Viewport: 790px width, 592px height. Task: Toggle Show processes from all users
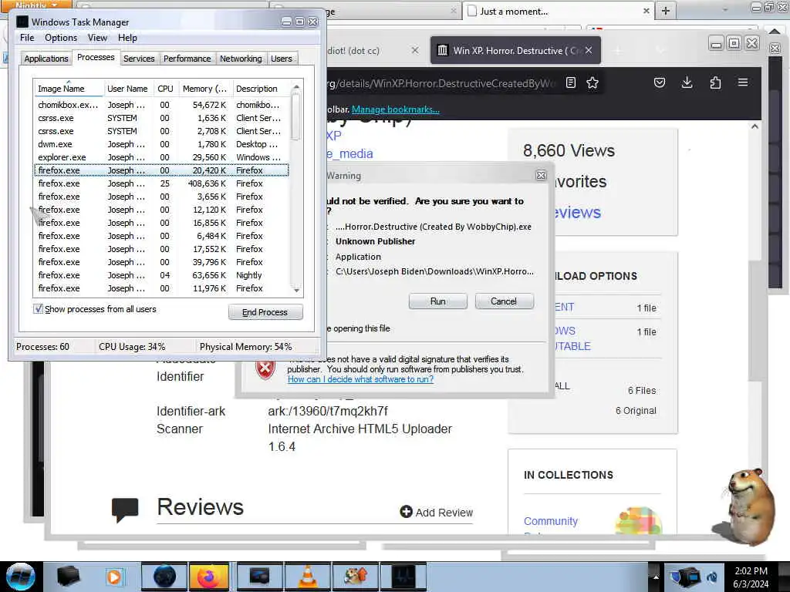tap(39, 308)
